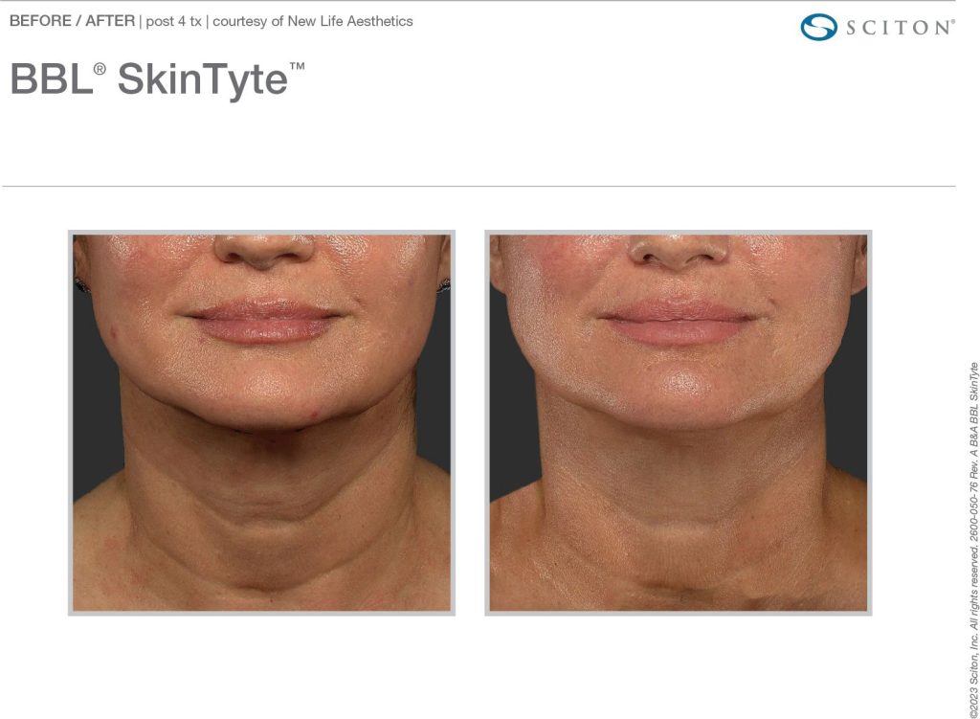Open the left before-treatment photo
Screen dimensions: 980x719
click(x=261, y=422)
